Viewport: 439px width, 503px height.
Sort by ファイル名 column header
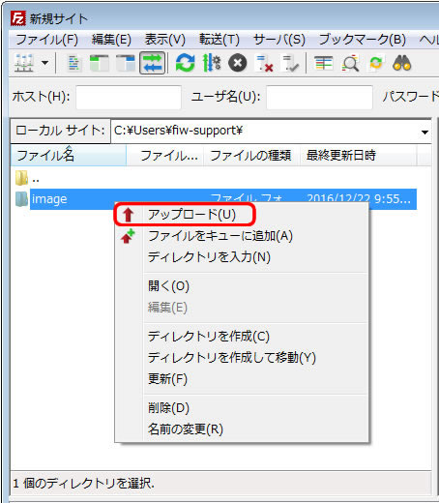point(69,155)
